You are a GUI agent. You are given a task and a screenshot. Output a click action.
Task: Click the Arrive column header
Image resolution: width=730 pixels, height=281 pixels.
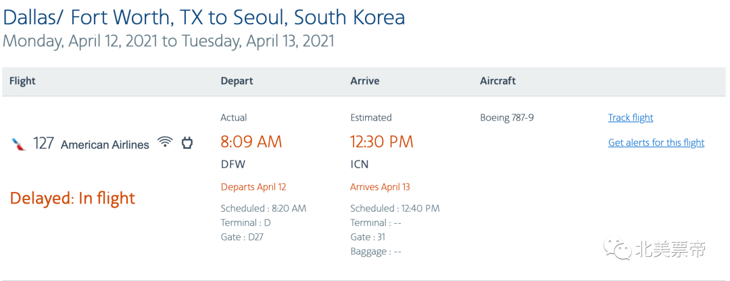click(x=364, y=81)
